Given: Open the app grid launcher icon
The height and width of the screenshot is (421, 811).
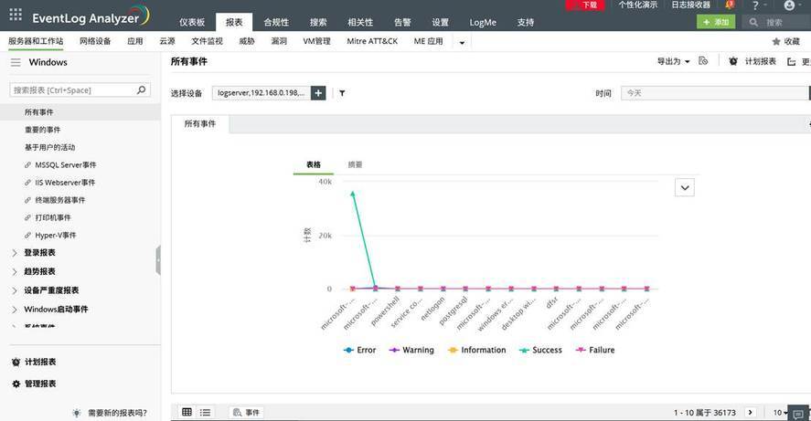Looking at the screenshot, I should click(16, 15).
